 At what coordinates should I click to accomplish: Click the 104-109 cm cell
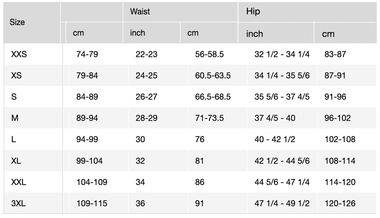click(x=92, y=182)
